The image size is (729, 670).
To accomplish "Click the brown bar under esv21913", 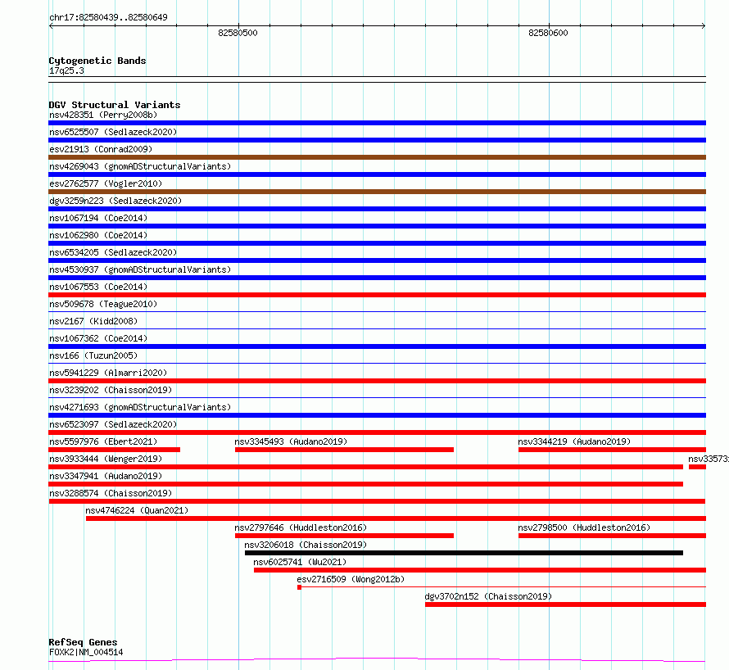I will click(377, 157).
